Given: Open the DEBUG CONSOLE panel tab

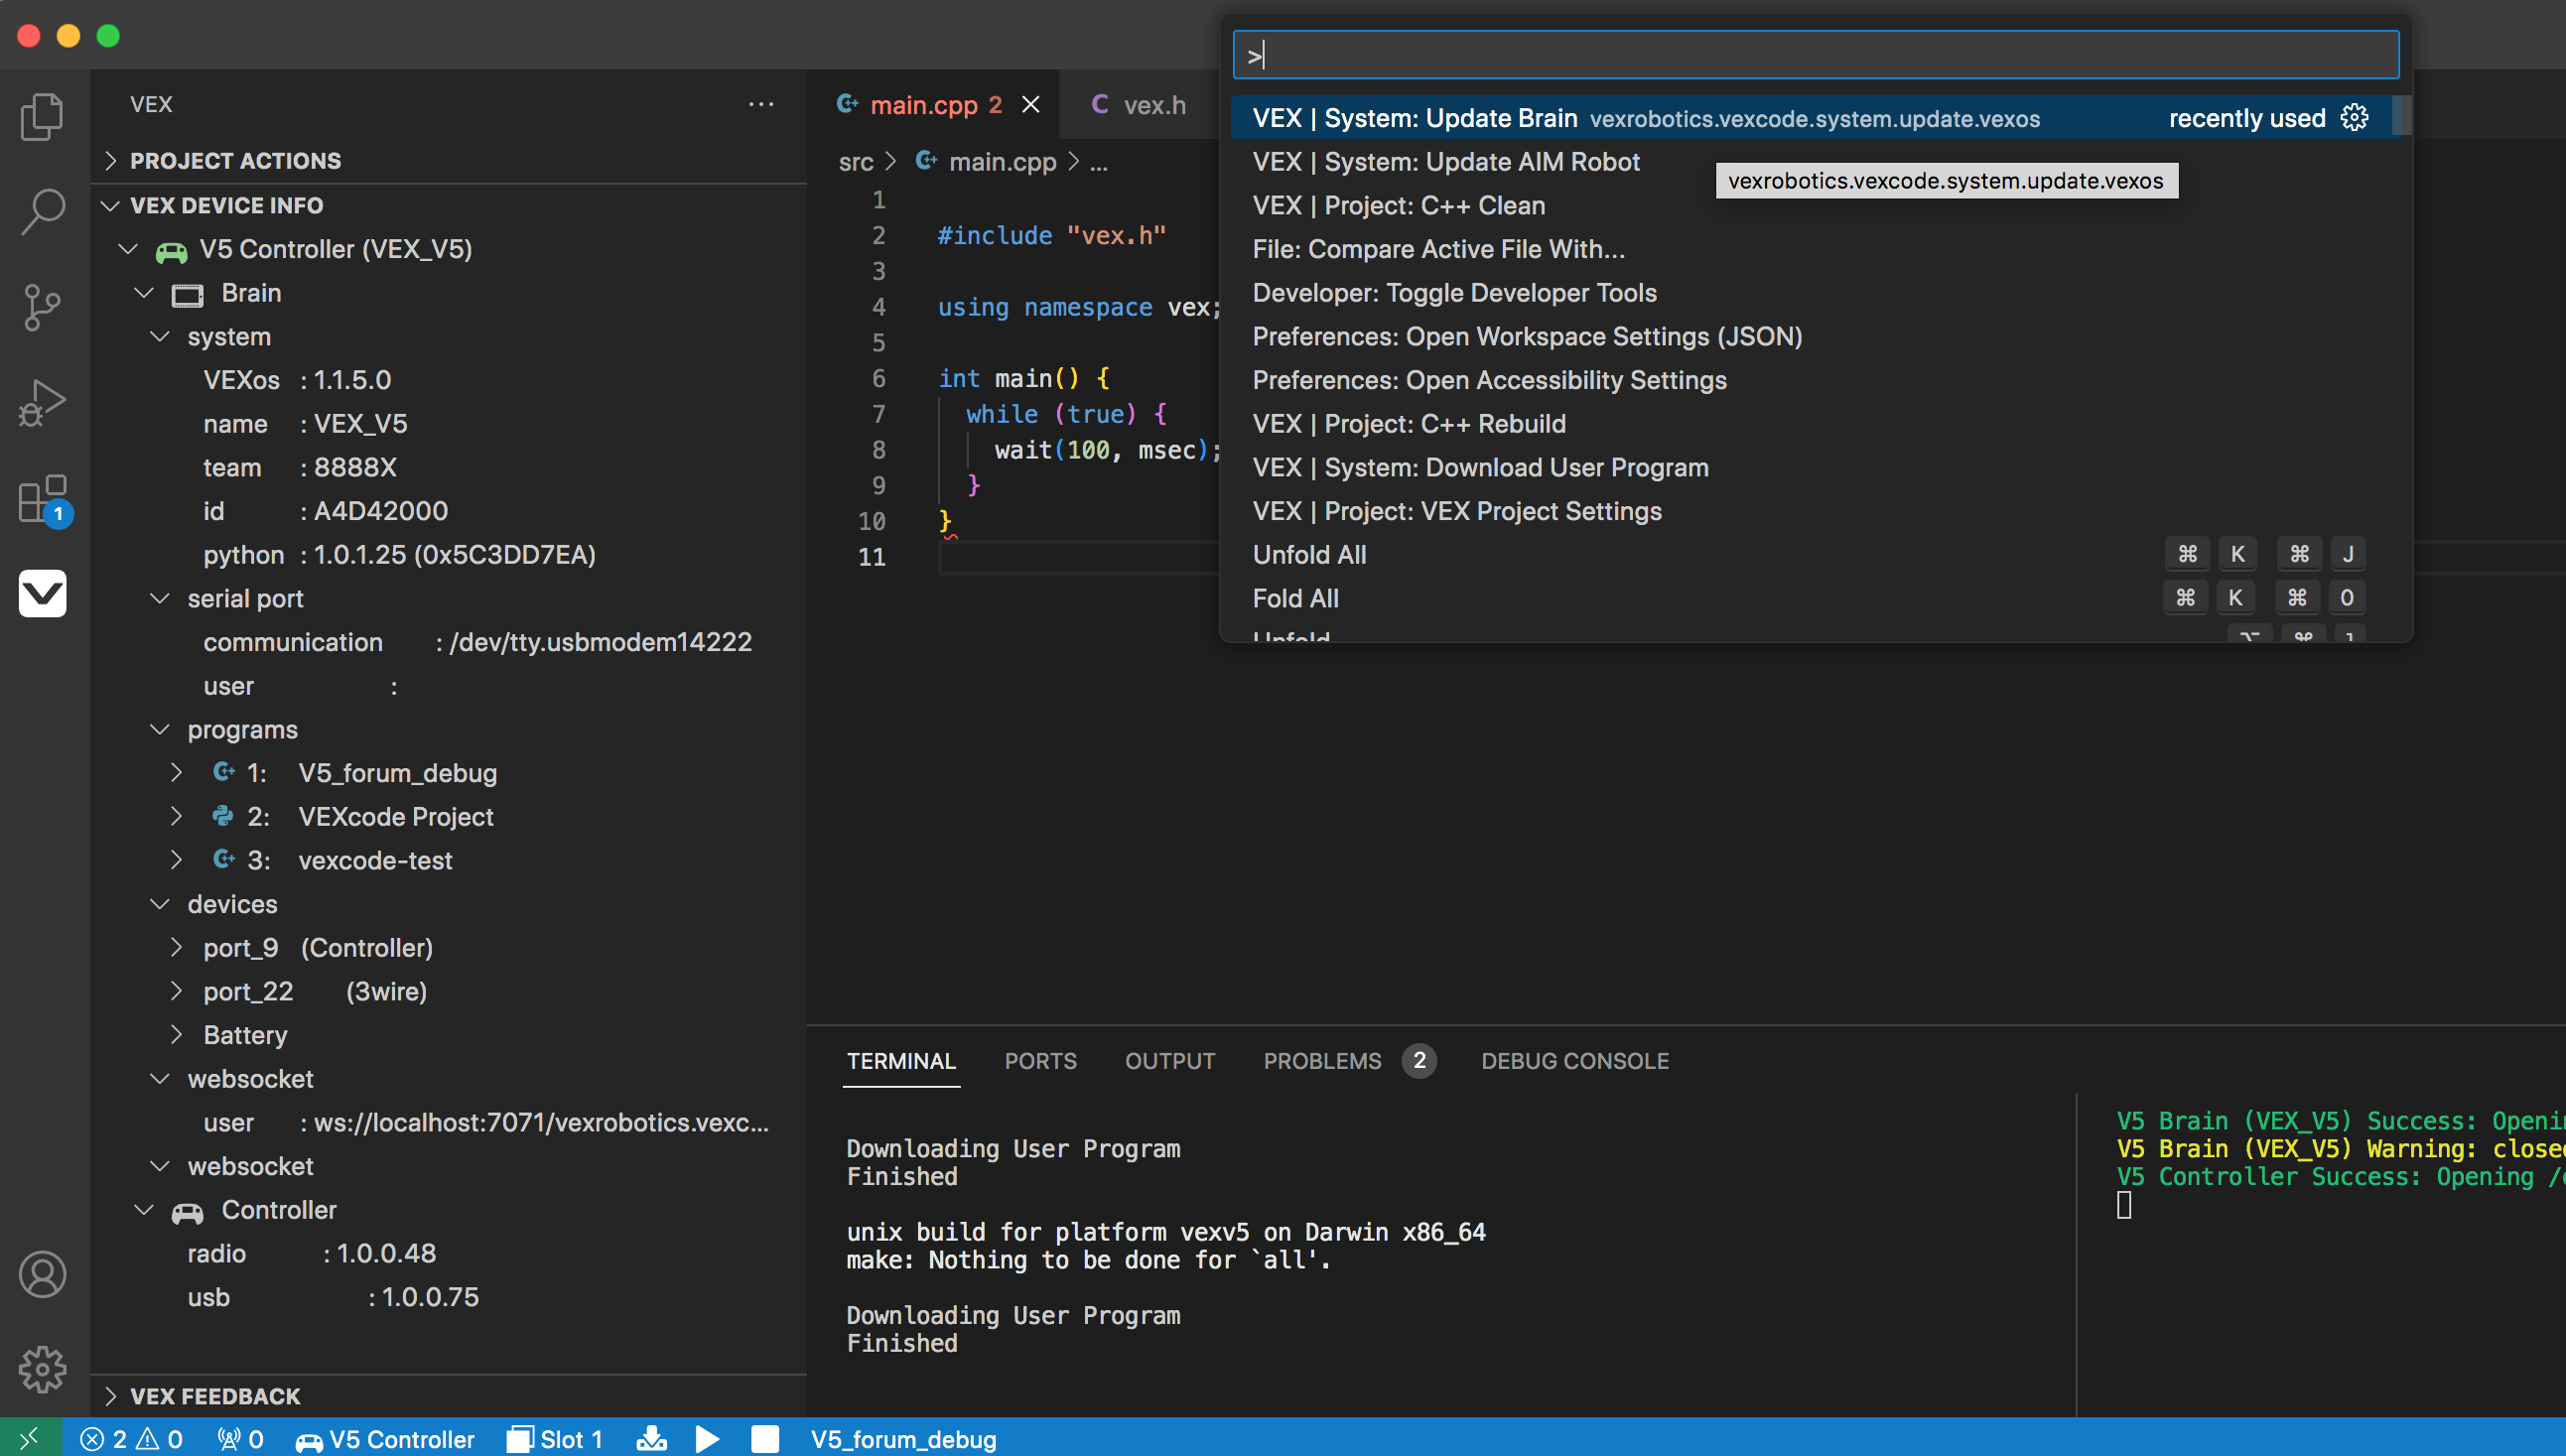Looking at the screenshot, I should pyautogui.click(x=1574, y=1061).
